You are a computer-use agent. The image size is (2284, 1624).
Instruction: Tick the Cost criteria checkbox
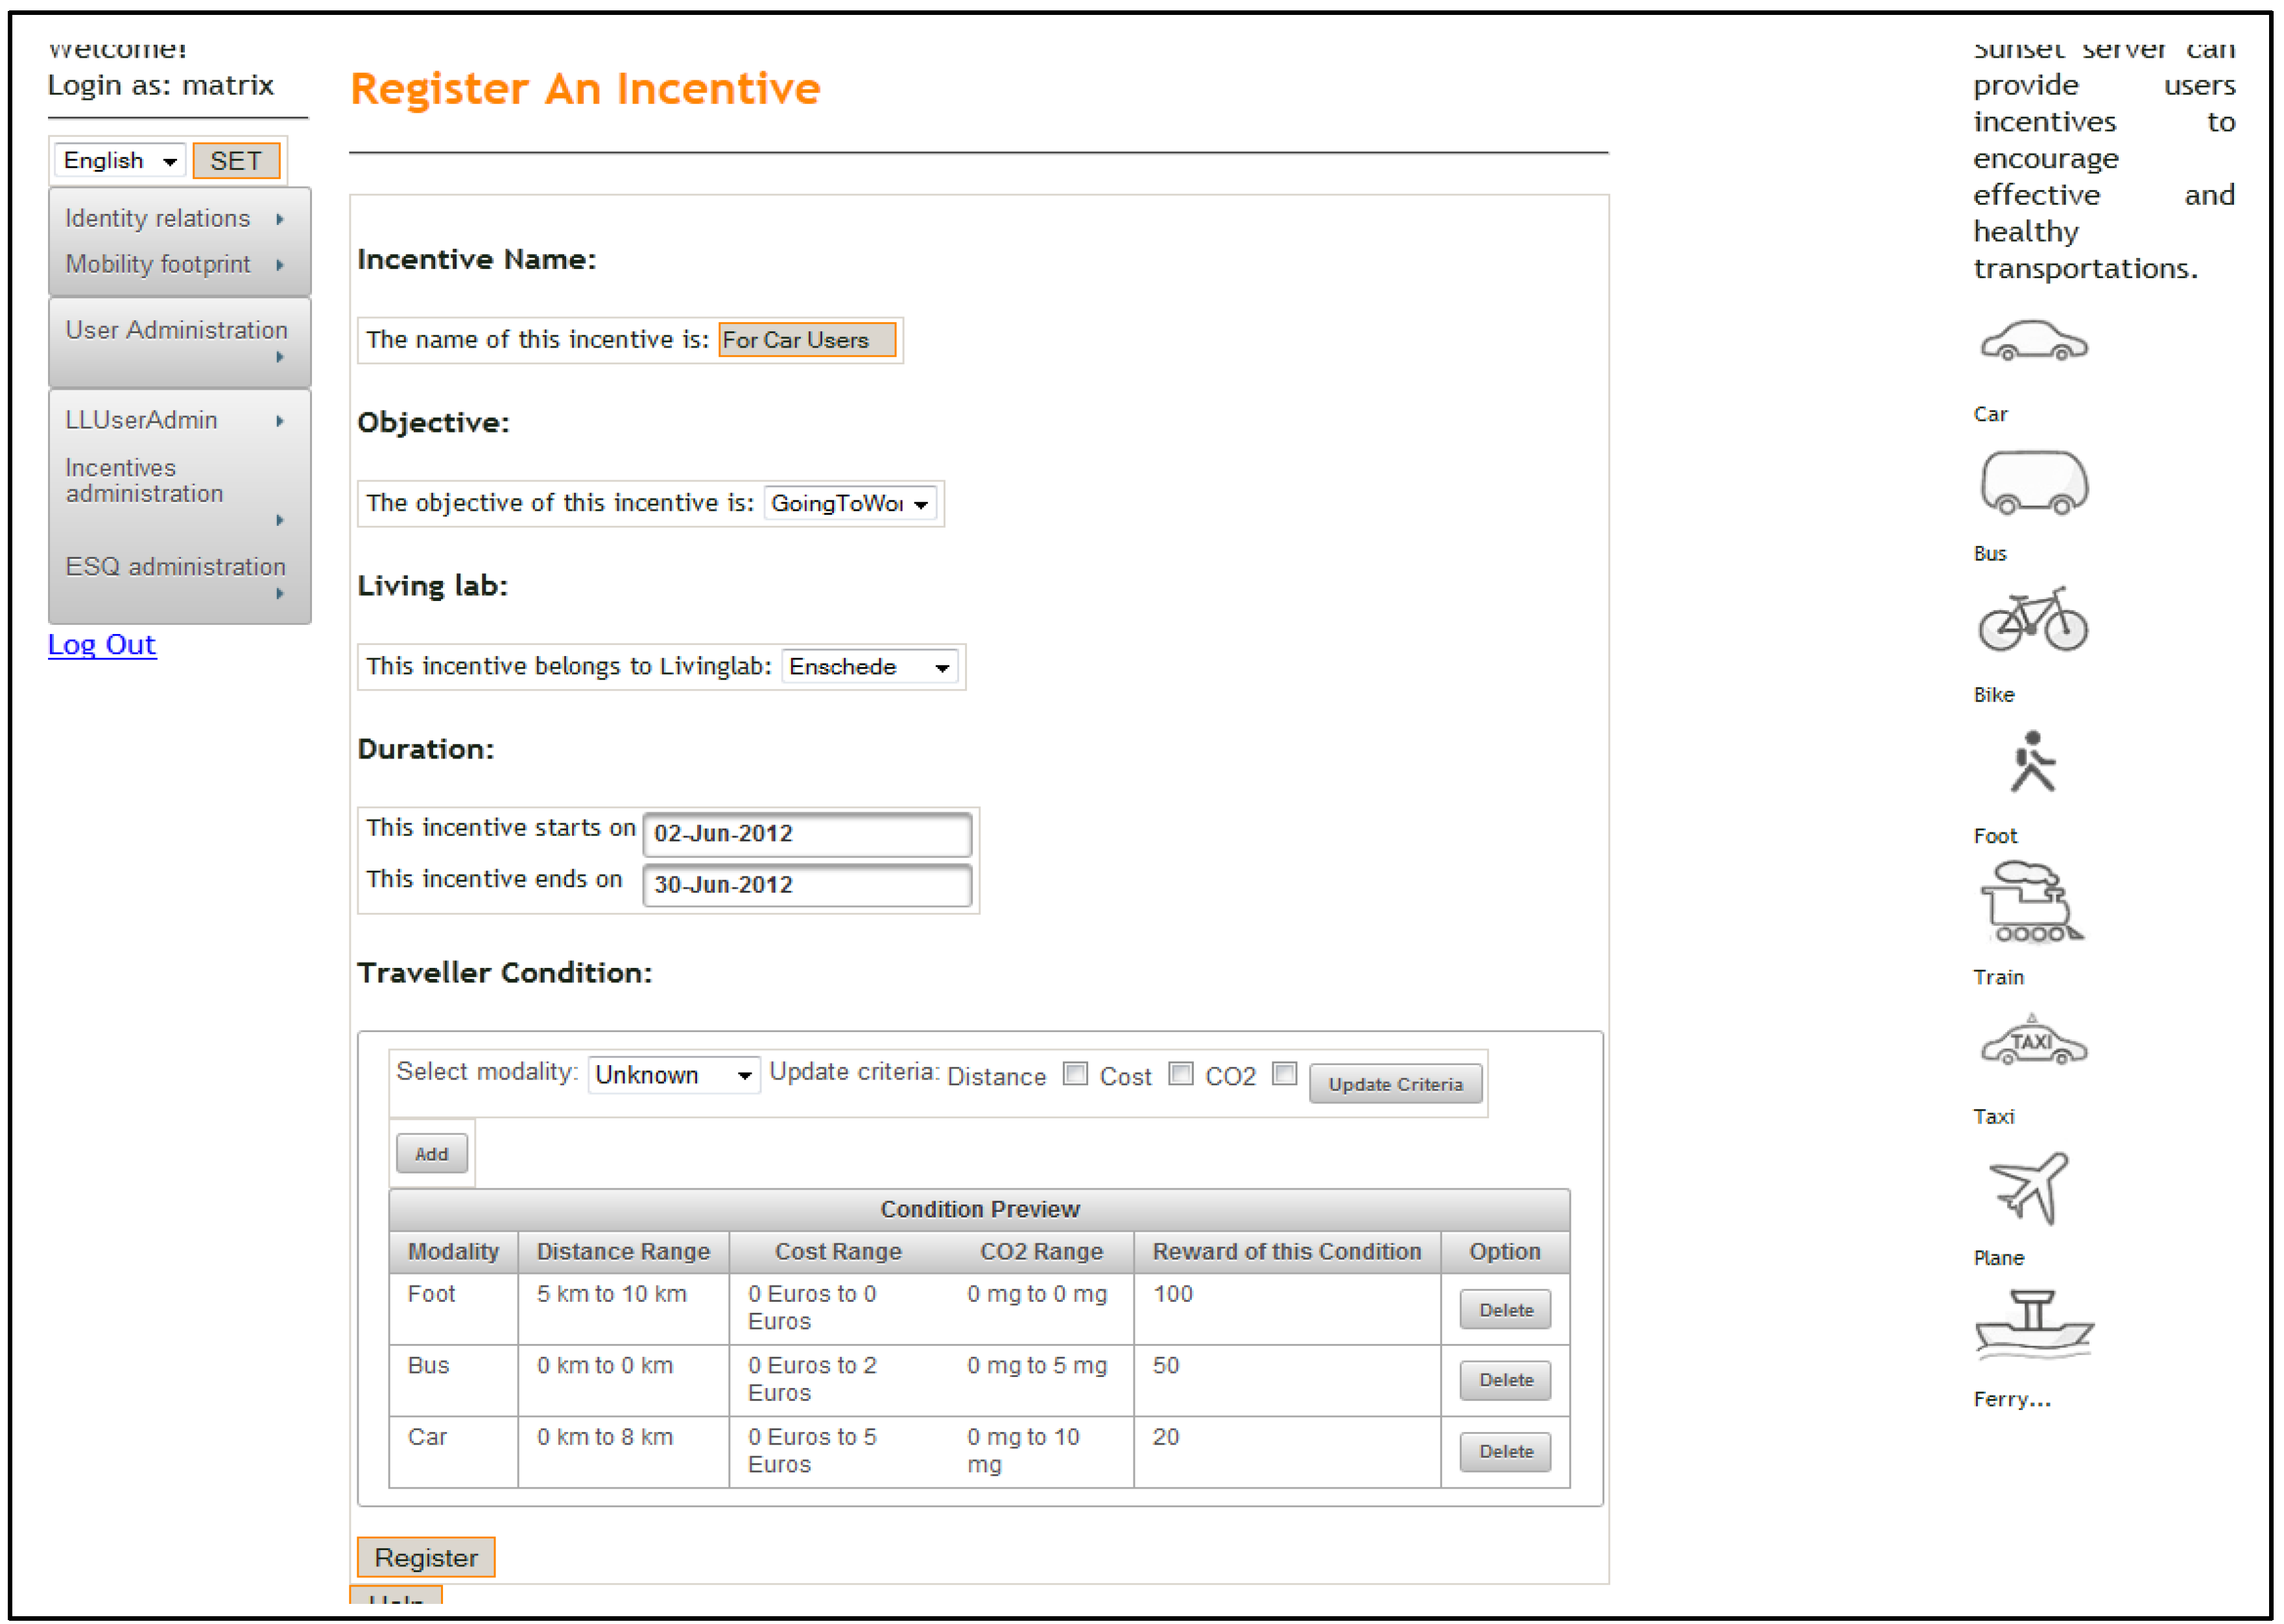click(1181, 1074)
